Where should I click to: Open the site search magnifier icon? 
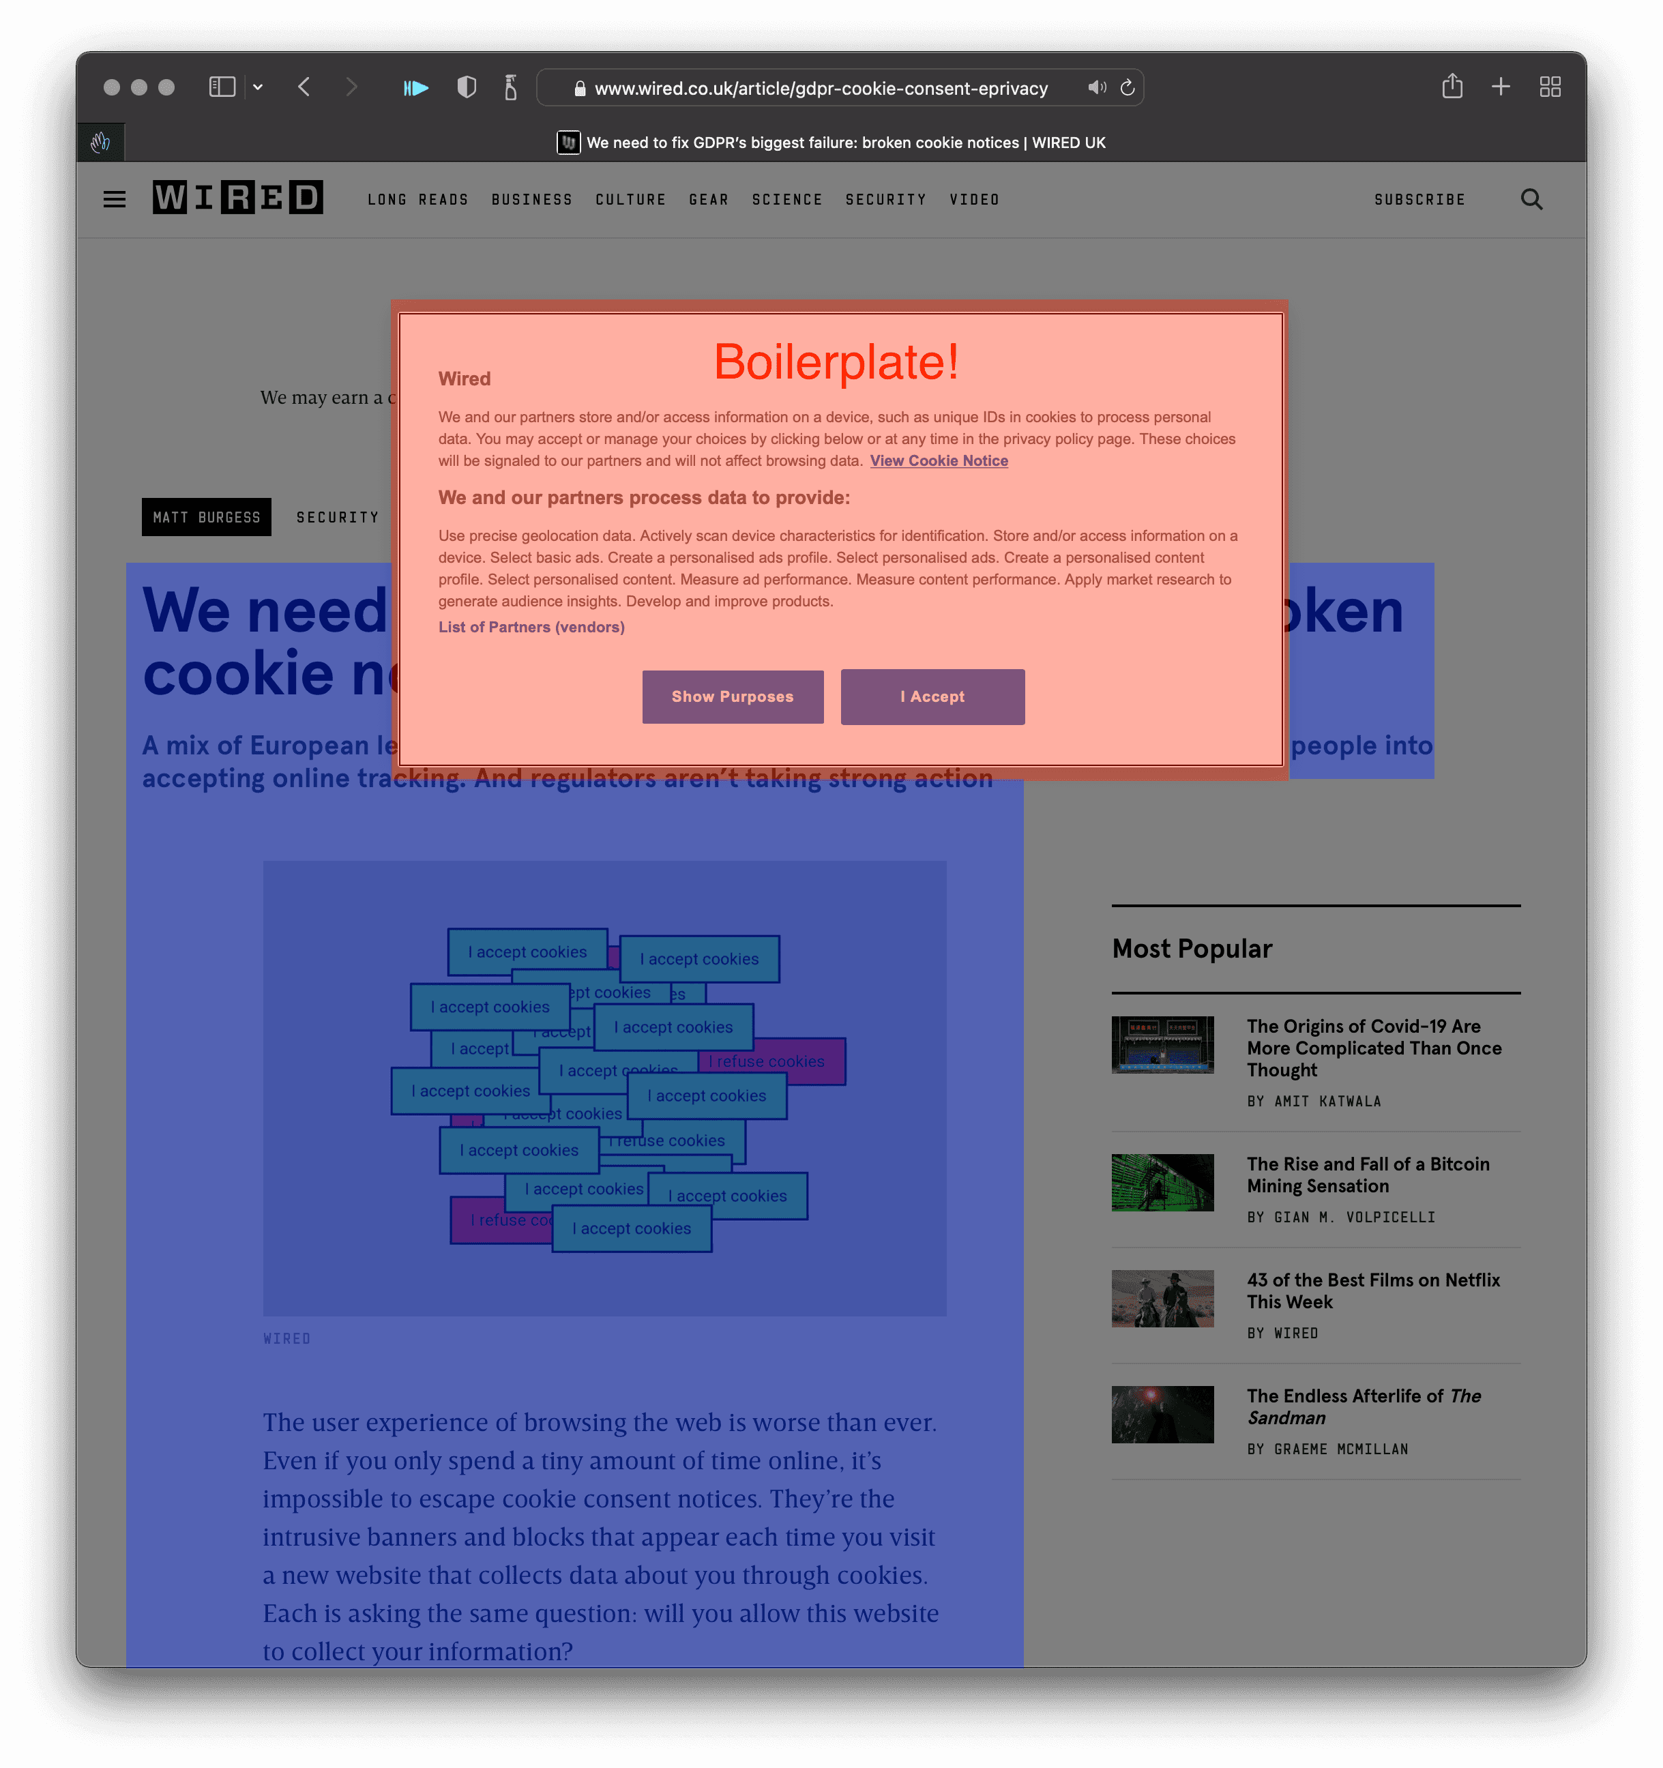(1531, 199)
